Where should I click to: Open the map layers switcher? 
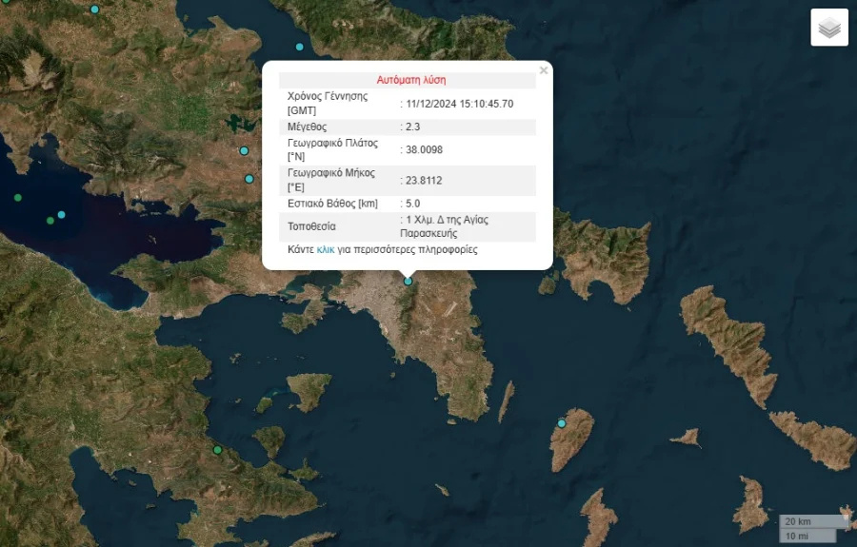point(829,28)
